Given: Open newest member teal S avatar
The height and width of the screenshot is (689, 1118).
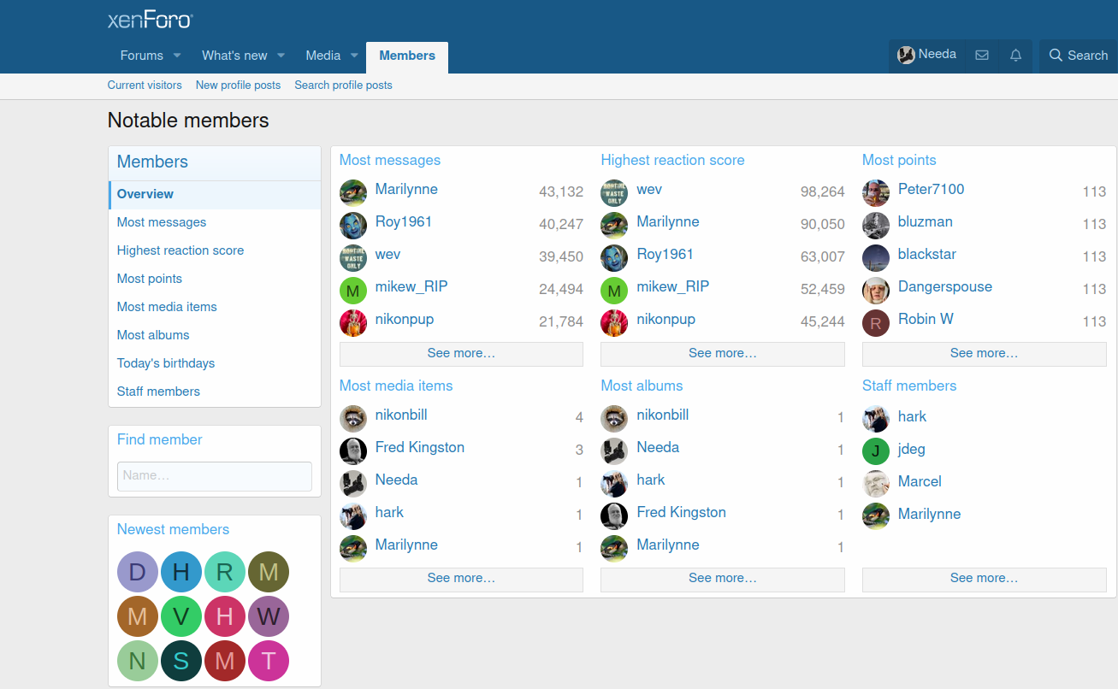Looking at the screenshot, I should (181, 661).
